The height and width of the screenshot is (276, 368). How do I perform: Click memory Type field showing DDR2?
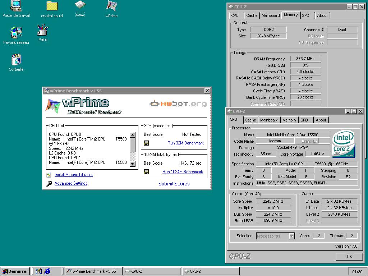pos(268,29)
